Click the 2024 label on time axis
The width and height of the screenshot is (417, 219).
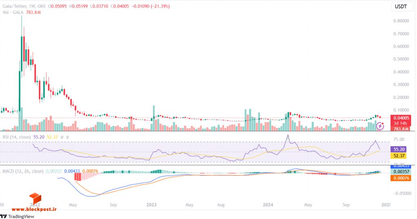click(268, 205)
